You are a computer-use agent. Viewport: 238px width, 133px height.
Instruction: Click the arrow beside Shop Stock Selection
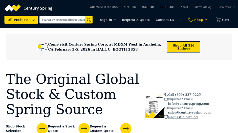pyautogui.click(x=42, y=128)
